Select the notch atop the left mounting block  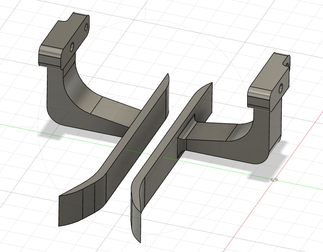tap(71, 17)
